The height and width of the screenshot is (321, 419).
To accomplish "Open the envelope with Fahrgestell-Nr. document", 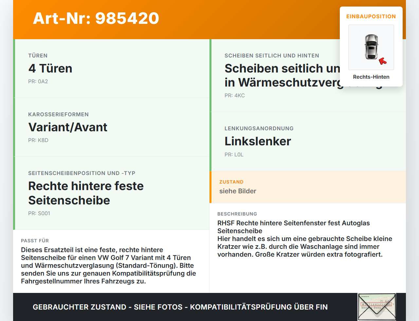I will point(377,307).
